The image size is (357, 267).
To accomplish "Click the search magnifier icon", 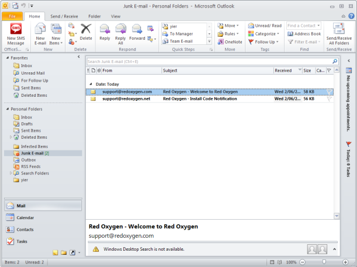I will point(335,61).
